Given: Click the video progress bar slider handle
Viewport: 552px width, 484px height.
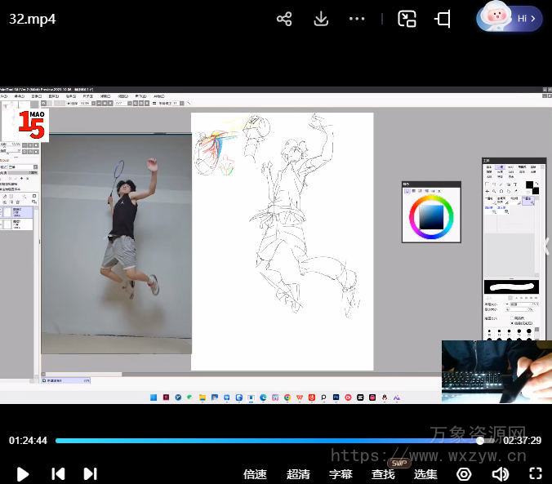Looking at the screenshot, I should click(x=480, y=441).
